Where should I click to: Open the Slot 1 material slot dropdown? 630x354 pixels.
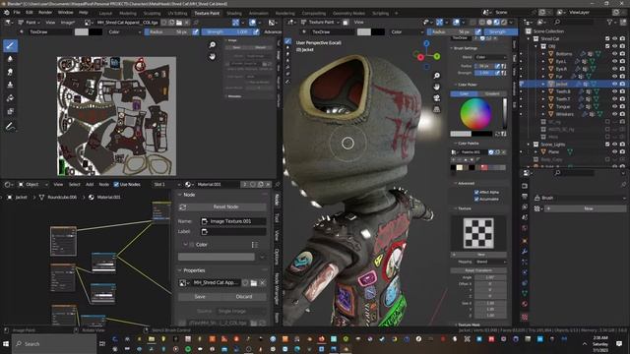click(166, 184)
